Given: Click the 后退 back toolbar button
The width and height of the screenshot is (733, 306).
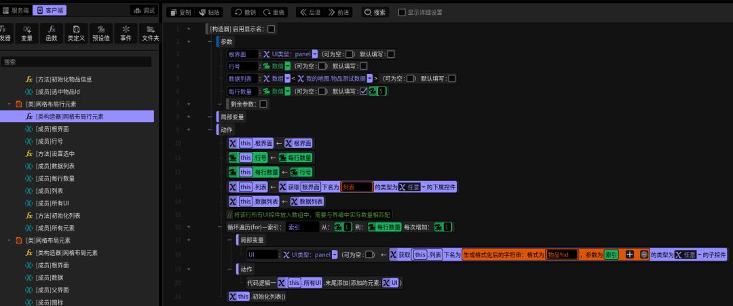Looking at the screenshot, I should tap(310, 13).
